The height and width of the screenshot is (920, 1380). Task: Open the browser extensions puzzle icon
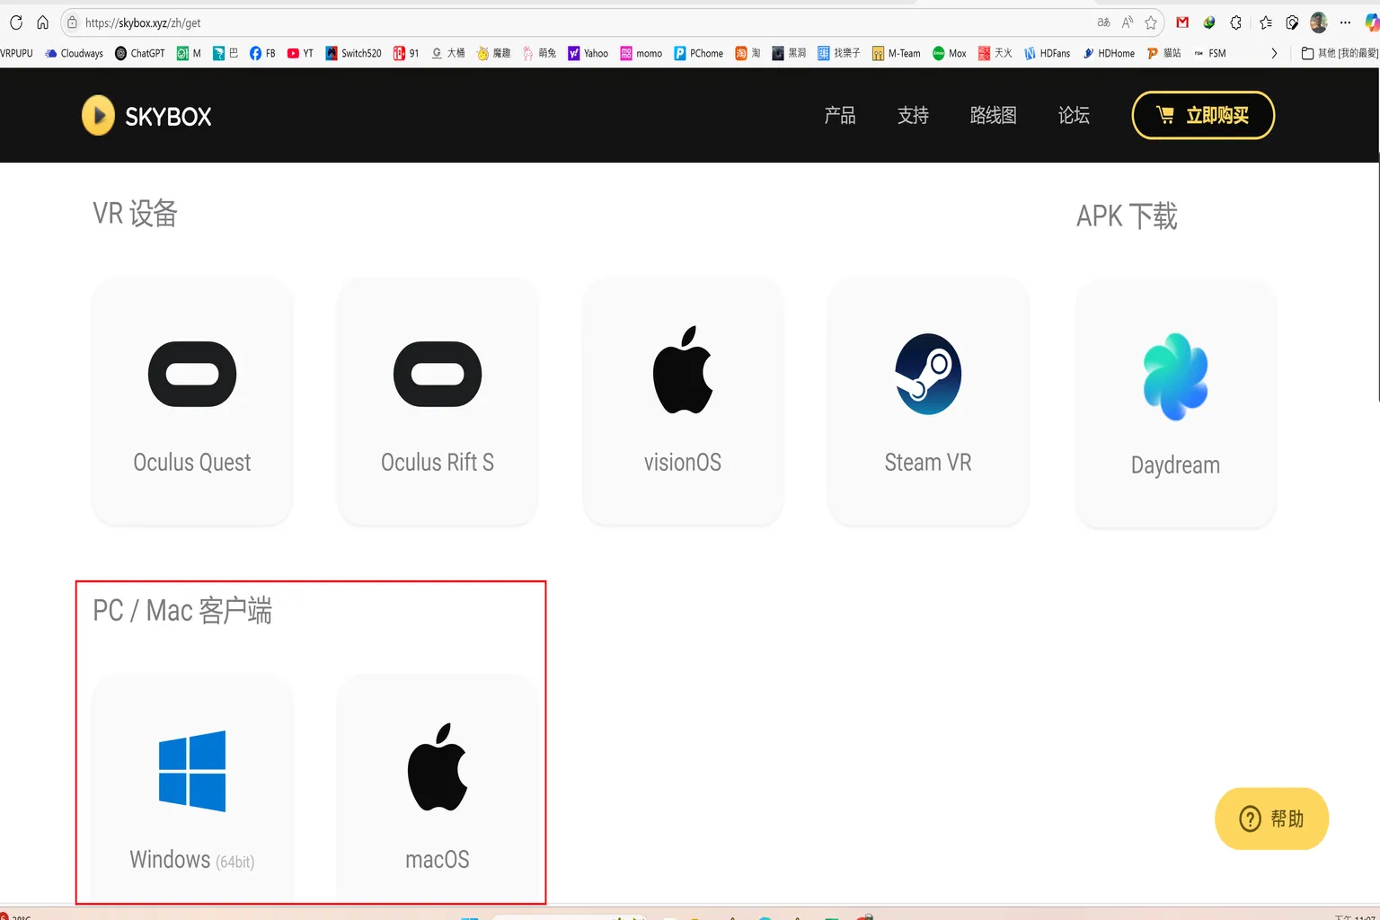1236,22
